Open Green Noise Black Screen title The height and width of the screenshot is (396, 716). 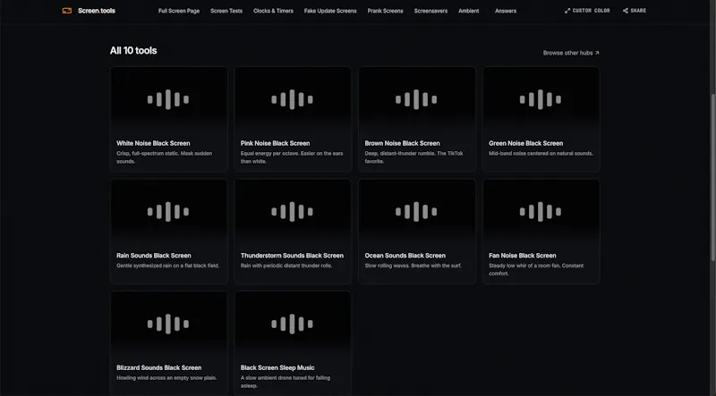(525, 143)
